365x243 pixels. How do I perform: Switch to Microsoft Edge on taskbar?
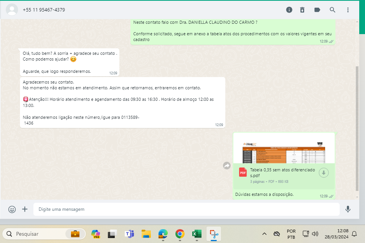pyautogui.click(x=163, y=234)
